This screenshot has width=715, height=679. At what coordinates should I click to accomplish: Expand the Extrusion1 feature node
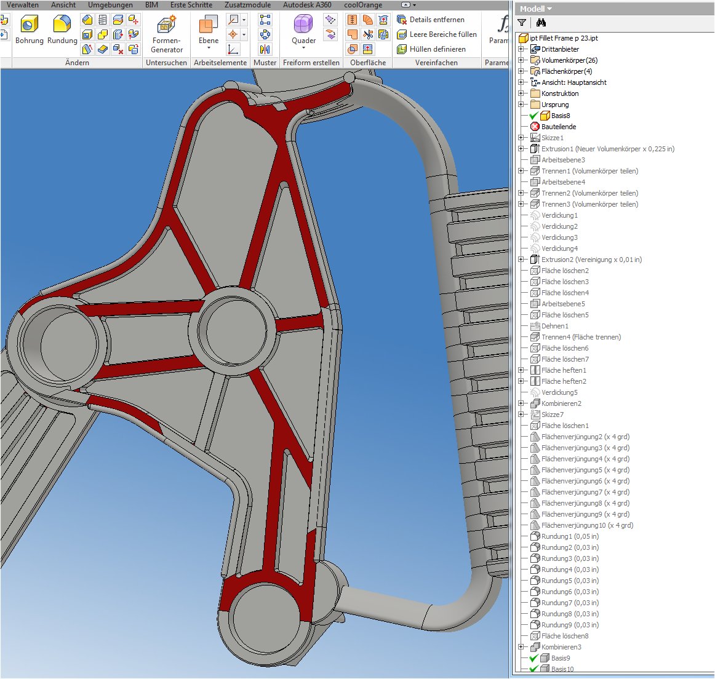coord(521,149)
